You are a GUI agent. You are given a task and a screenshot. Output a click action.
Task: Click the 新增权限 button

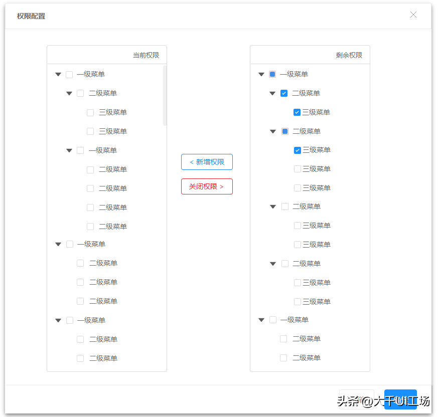207,162
